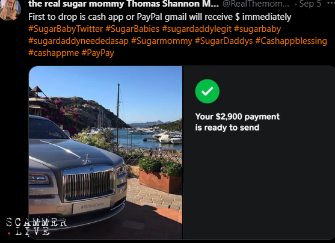Click the green checkmark payment icon
Screen dimensions: 335x243
pos(207,91)
